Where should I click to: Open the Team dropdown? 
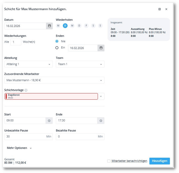tap(80, 64)
